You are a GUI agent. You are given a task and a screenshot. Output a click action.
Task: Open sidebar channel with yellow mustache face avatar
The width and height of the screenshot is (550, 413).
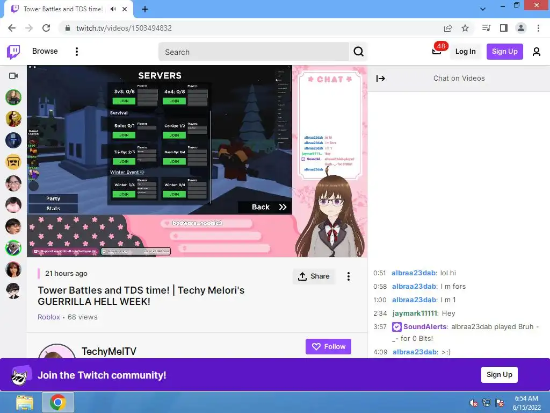[13, 162]
